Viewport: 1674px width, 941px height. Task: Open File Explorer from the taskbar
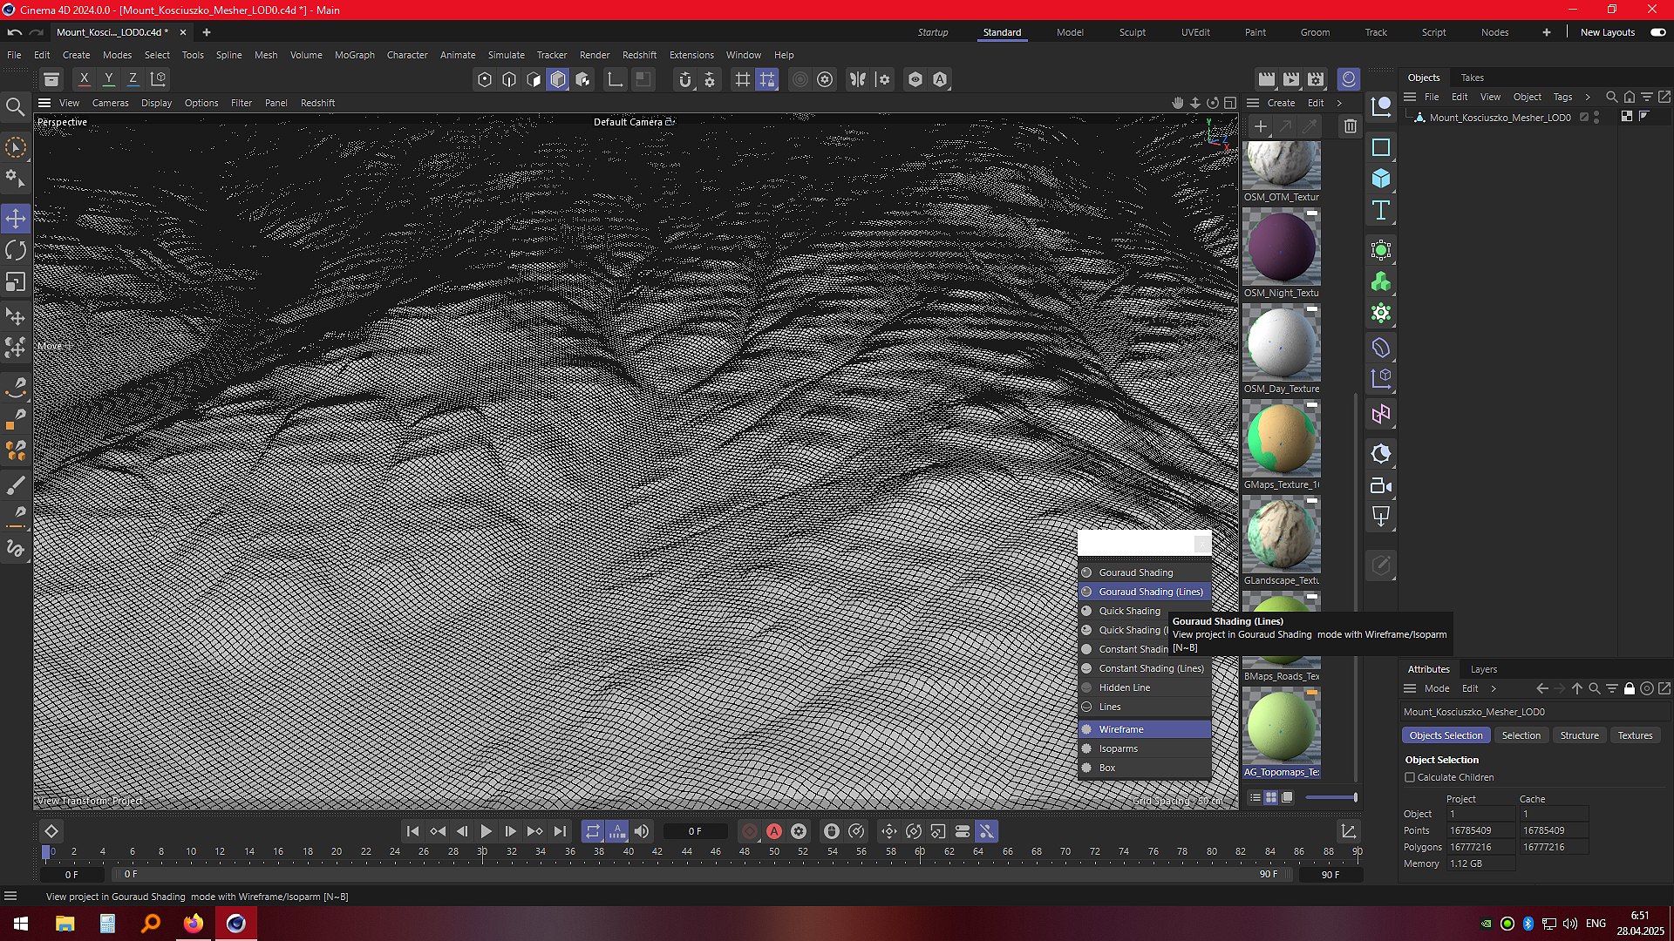pyautogui.click(x=65, y=924)
